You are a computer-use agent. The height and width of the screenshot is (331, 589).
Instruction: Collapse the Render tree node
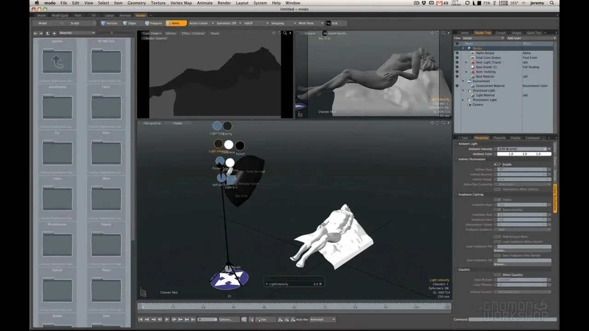(463, 48)
